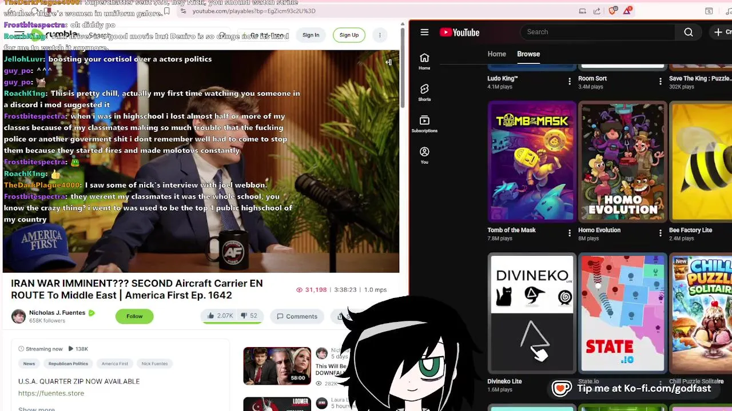Open the State.io game thumbnail
Screen dimensions: 732x411
click(x=623, y=313)
